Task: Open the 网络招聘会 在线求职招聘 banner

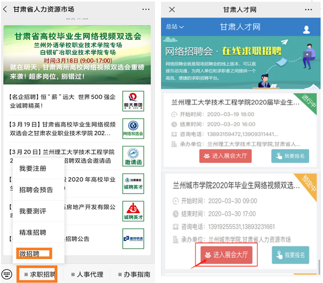Action: click(241, 63)
